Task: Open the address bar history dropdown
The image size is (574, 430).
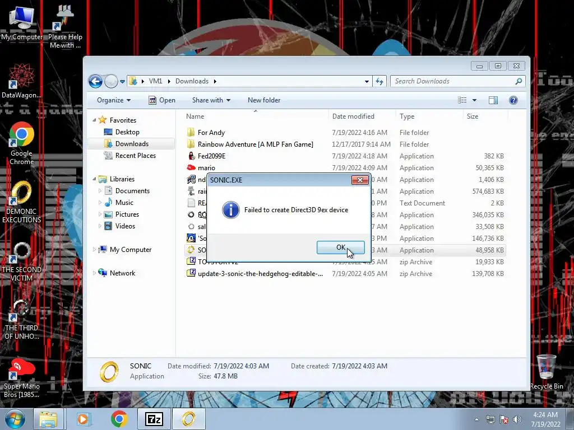Action: [x=367, y=82]
